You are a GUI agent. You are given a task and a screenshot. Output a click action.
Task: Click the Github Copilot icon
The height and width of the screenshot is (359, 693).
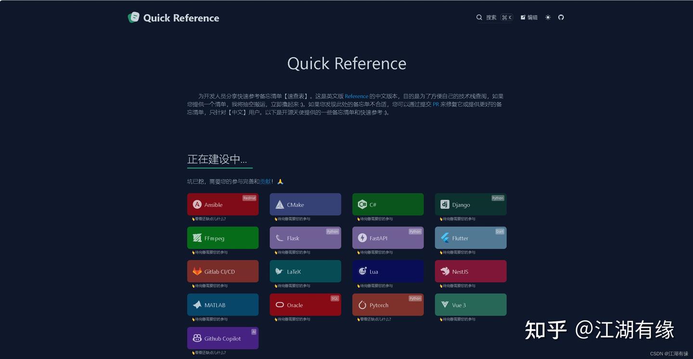point(197,337)
